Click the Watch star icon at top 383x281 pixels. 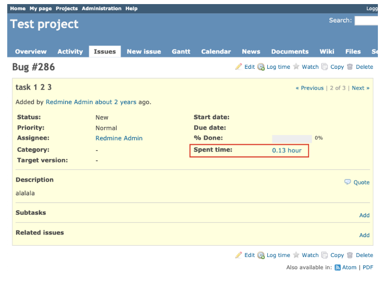[x=296, y=67]
